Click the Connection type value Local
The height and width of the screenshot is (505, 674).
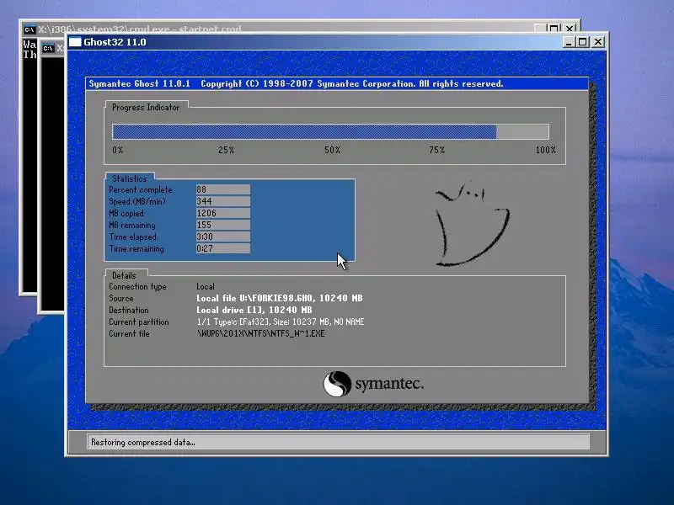pos(206,286)
